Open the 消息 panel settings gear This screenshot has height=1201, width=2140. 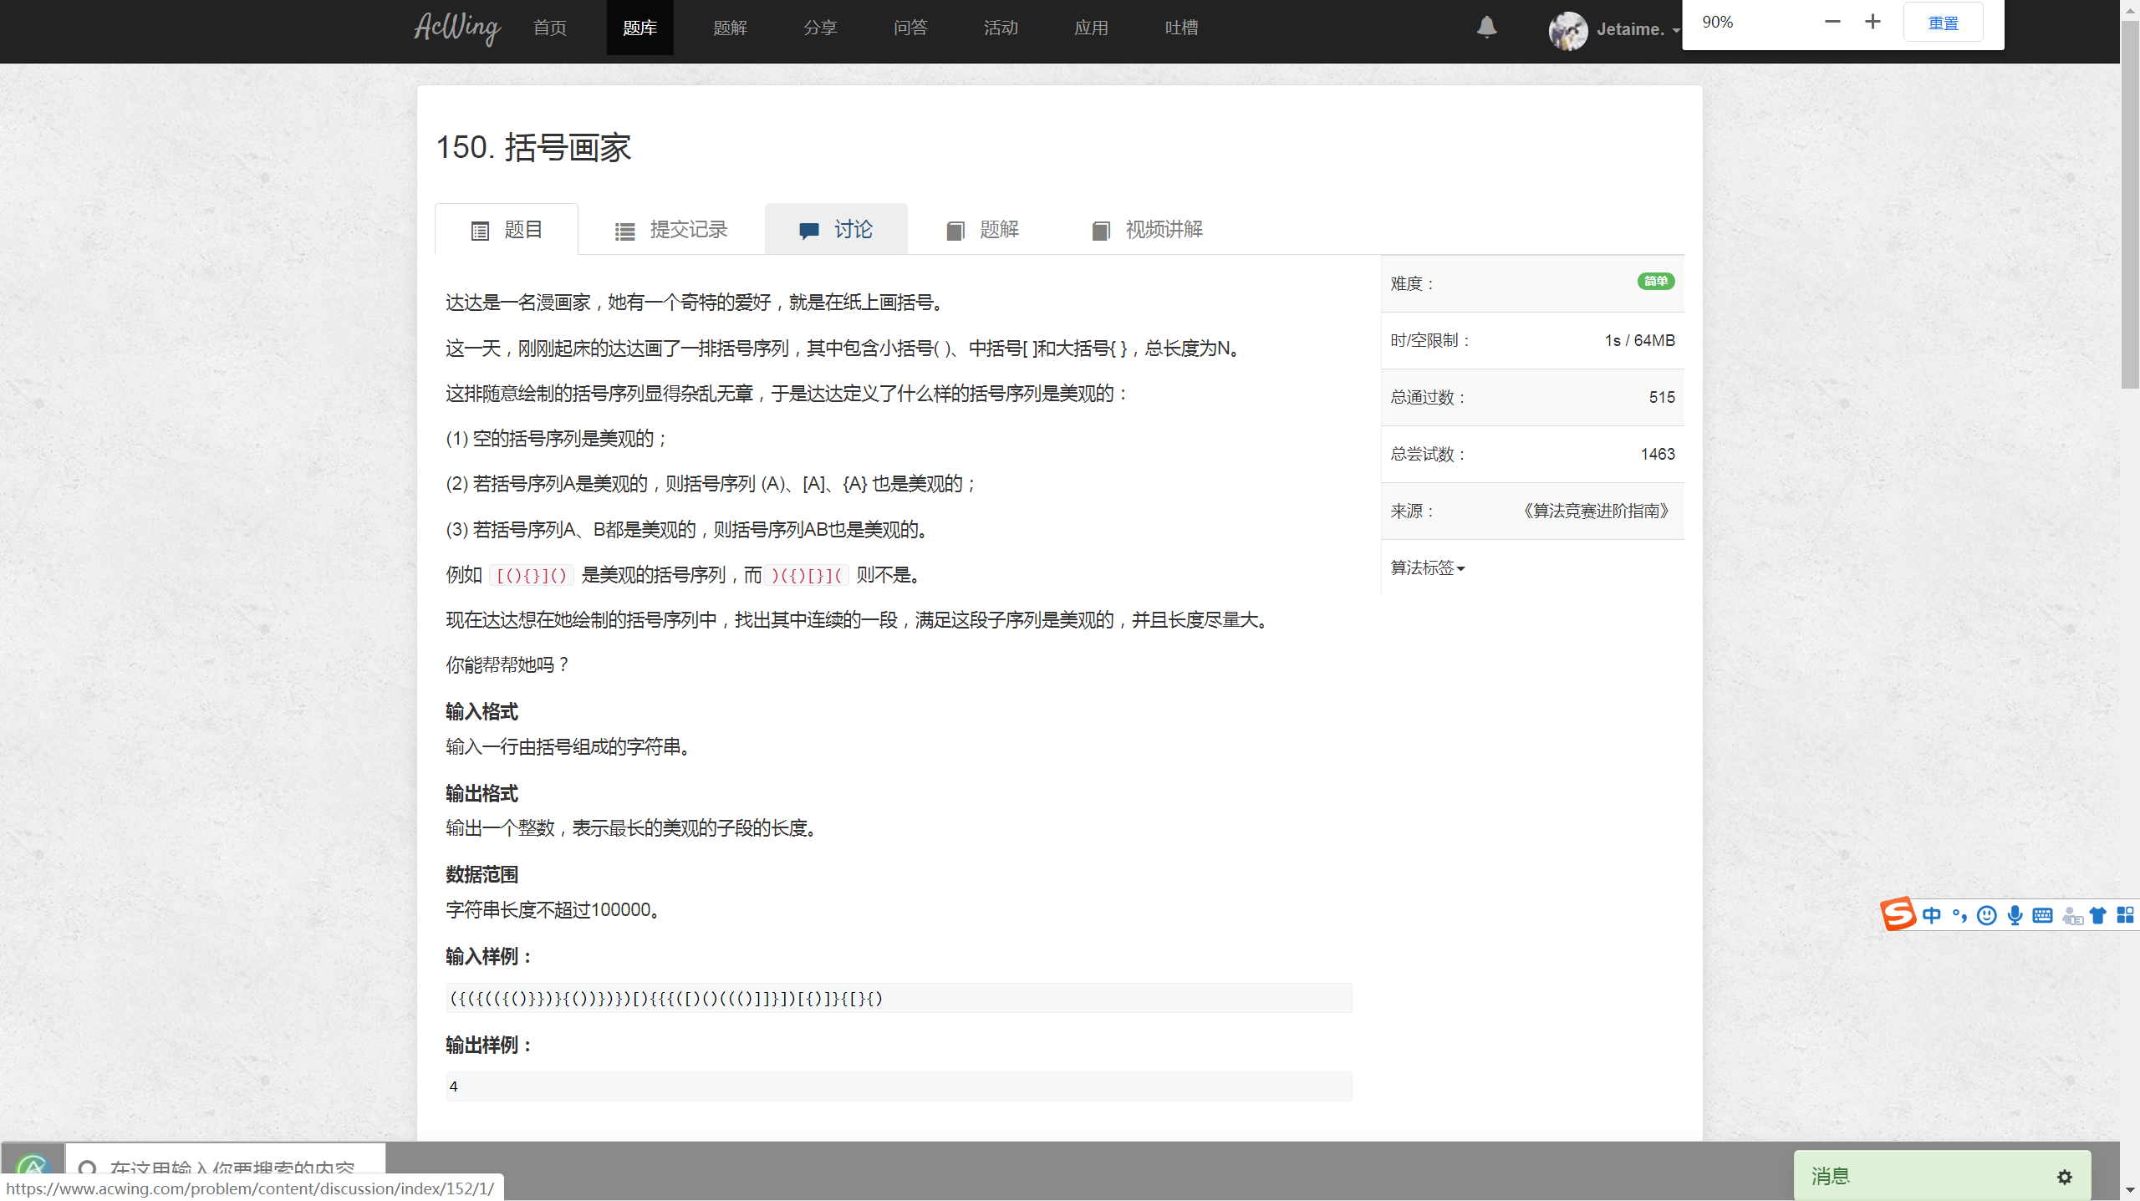click(2064, 1176)
